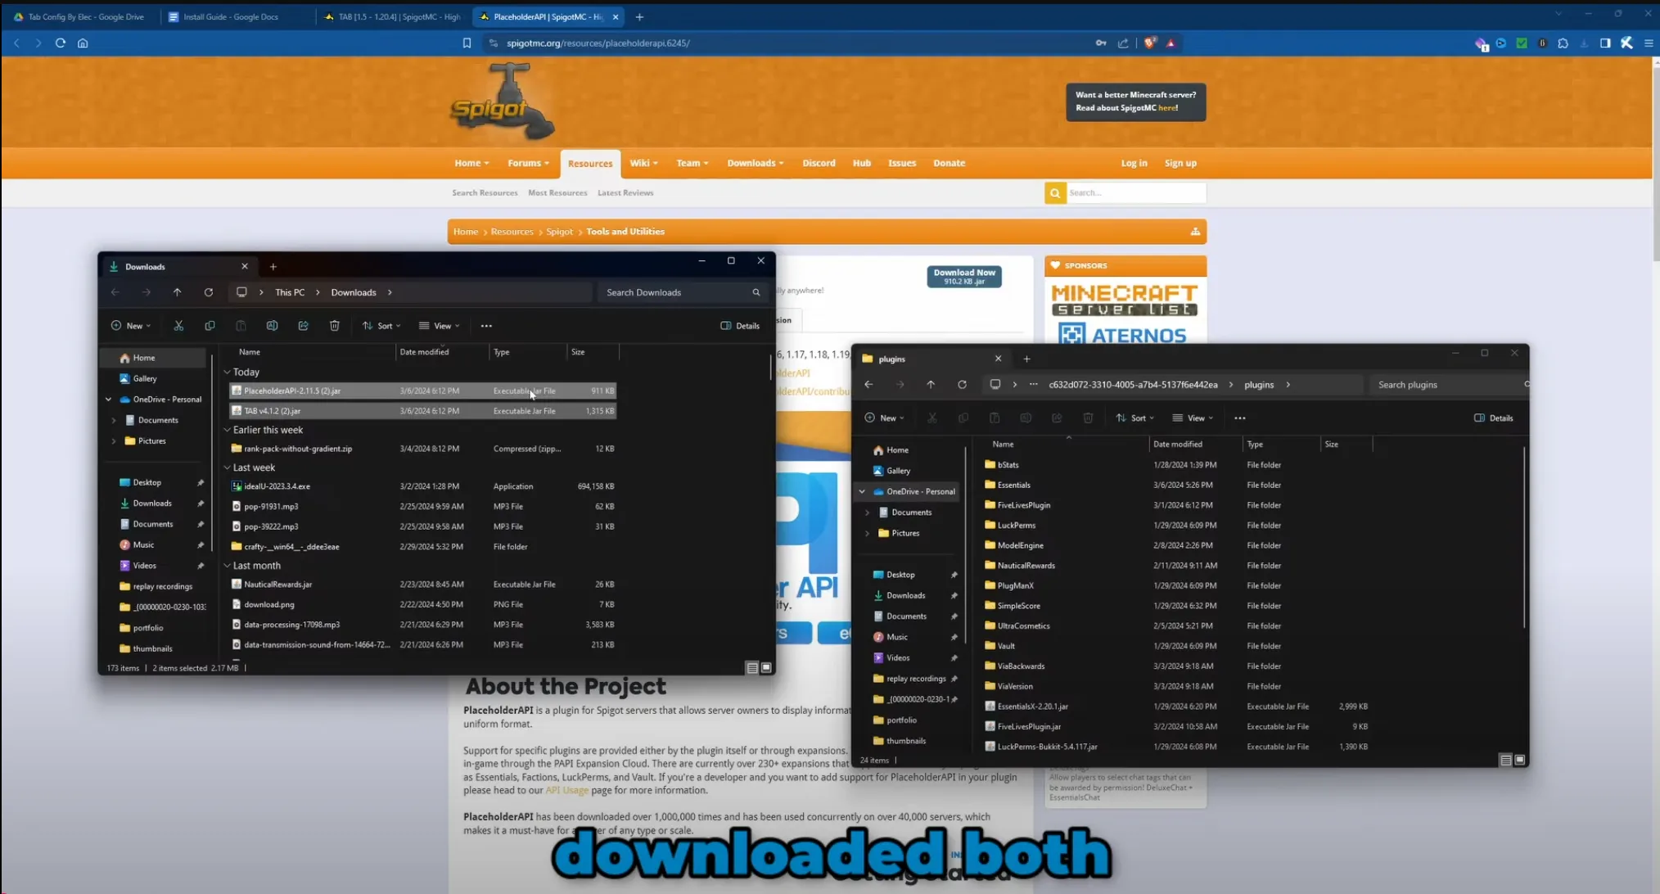Image resolution: width=1660 pixels, height=894 pixels.
Task: Toggle Details pane in plugins window
Action: coord(1494,418)
